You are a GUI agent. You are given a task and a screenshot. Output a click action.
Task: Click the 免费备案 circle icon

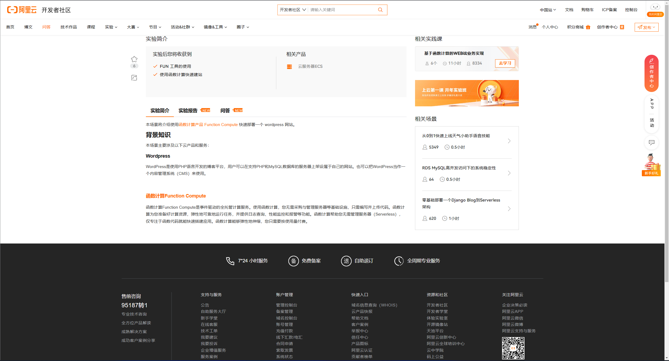(293, 261)
